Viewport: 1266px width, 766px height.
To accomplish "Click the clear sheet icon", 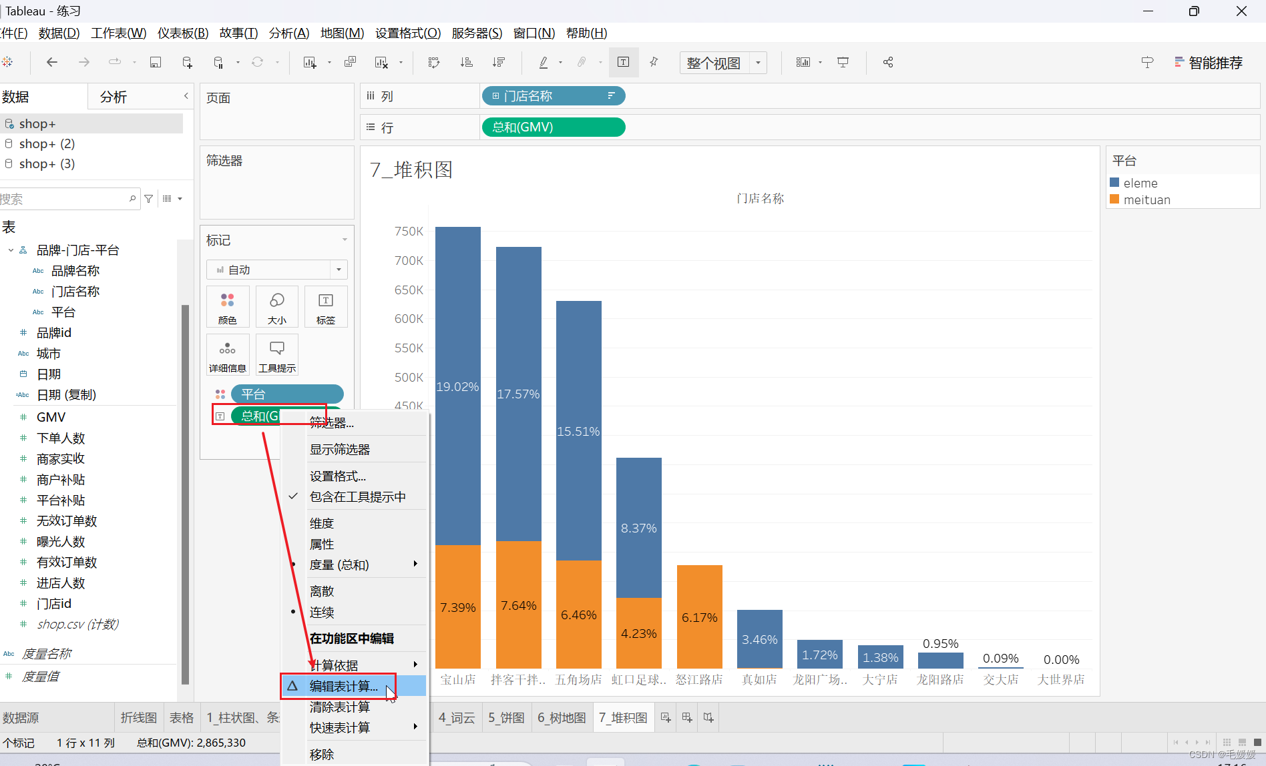I will [381, 62].
